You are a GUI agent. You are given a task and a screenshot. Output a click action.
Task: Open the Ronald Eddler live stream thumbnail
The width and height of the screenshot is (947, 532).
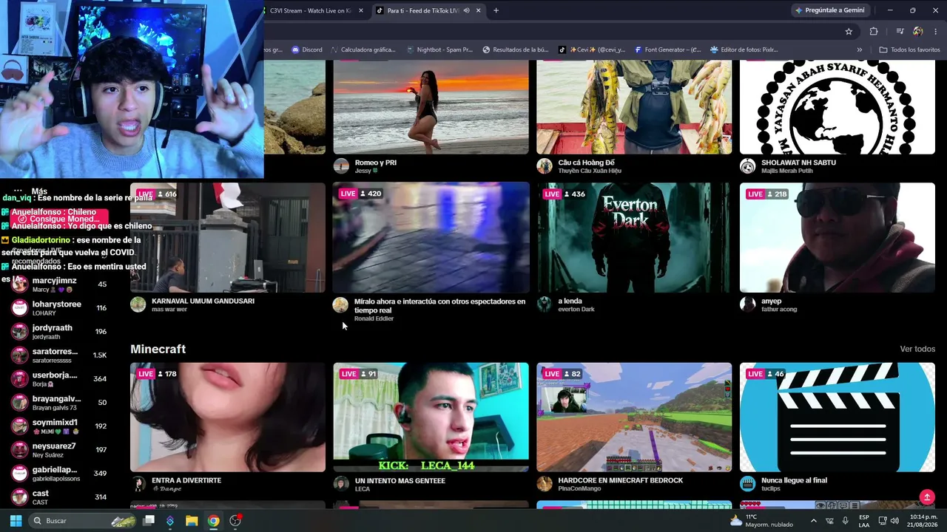click(431, 237)
